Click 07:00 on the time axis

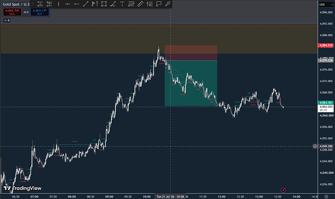[34, 197]
